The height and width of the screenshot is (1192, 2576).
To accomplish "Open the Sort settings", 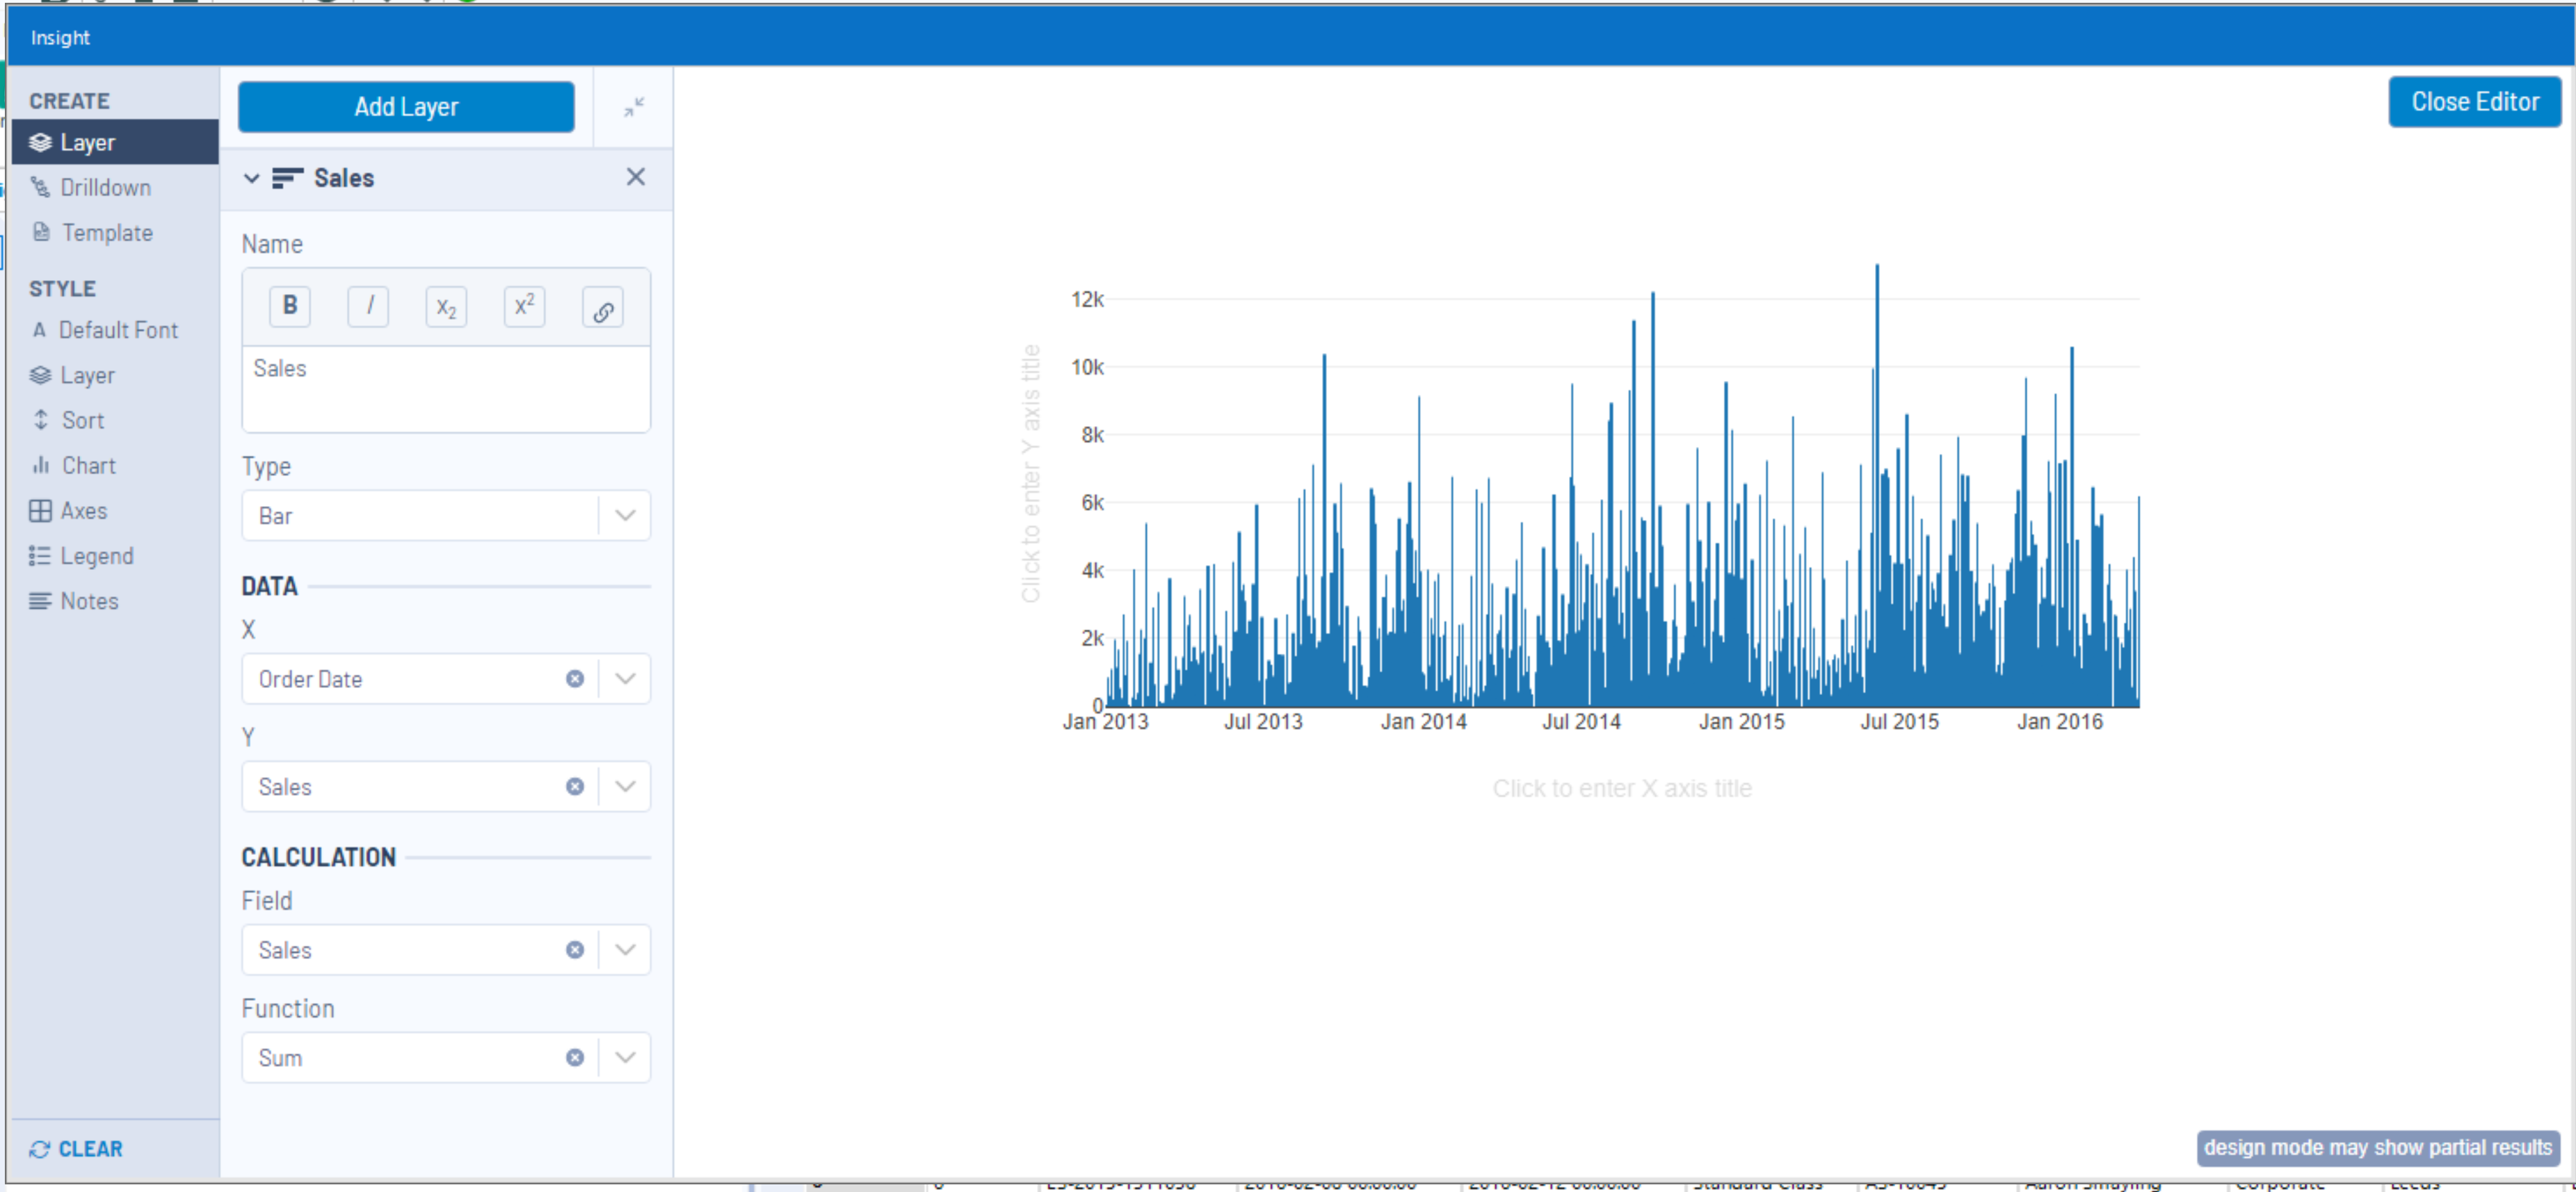I will pos(81,420).
